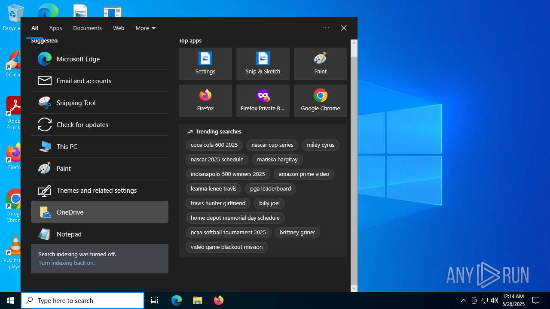Open OneDrive from suggested list
The width and height of the screenshot is (550, 309).
[100, 212]
